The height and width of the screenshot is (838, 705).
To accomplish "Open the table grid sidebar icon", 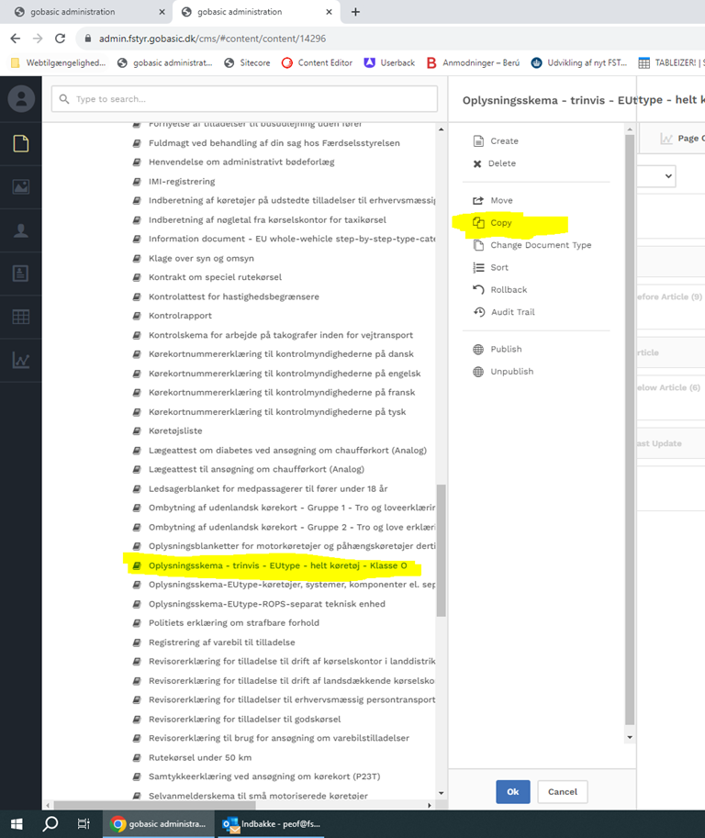I will click(x=21, y=317).
